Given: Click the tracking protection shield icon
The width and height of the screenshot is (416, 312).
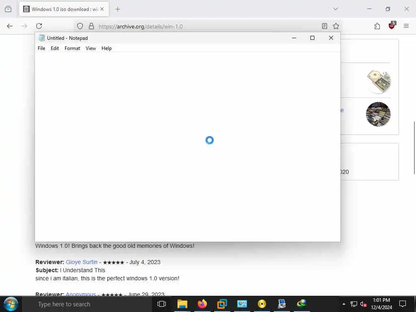Looking at the screenshot, I should 80,26.
